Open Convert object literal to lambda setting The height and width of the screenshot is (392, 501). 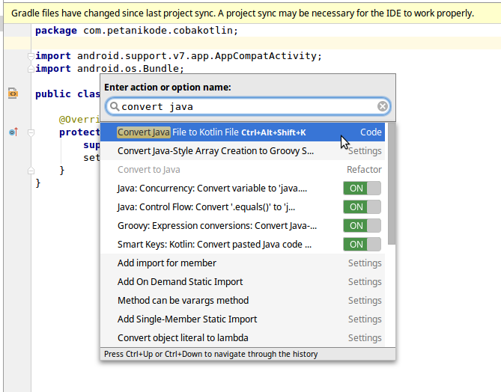pyautogui.click(x=243, y=337)
